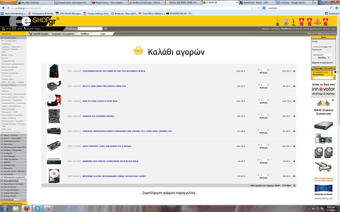Image resolution: width=340 pixels, height=212 pixels.
Task: Open AMD FX-6300 3.5GHZ product link
Action: point(100,101)
